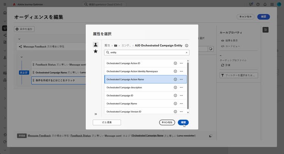284x154 pixels.
Task: Click info icon for Orchestrated Campaign Version ID
Action: (175, 112)
